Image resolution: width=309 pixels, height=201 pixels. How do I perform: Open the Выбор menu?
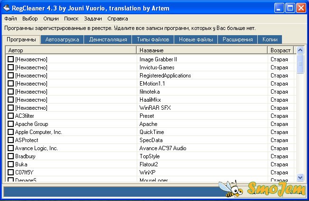tap(30, 19)
